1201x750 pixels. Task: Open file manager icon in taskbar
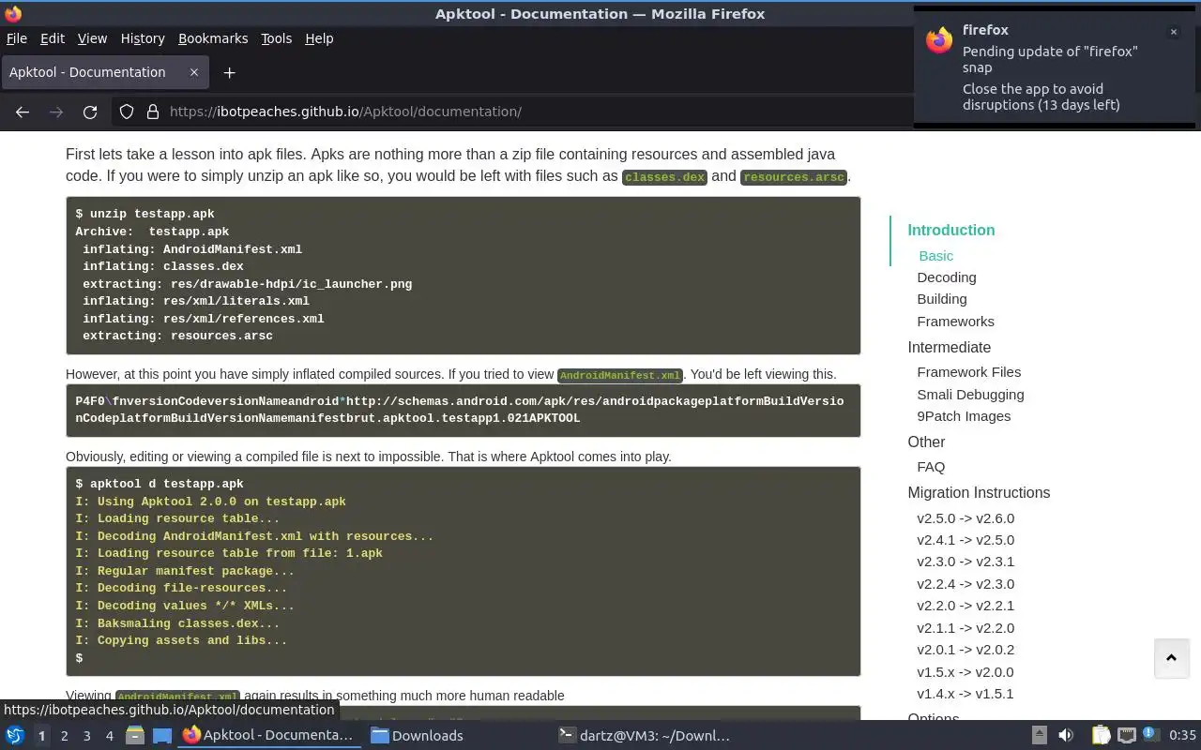134,735
